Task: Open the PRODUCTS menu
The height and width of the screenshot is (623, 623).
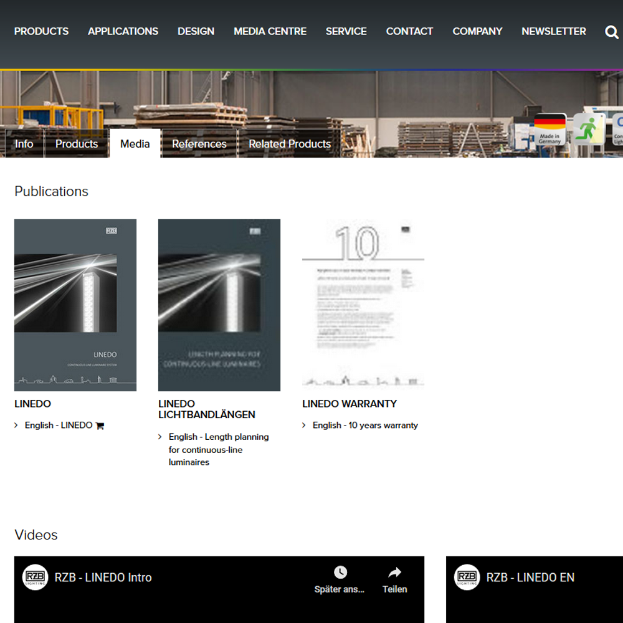Action: (x=41, y=31)
